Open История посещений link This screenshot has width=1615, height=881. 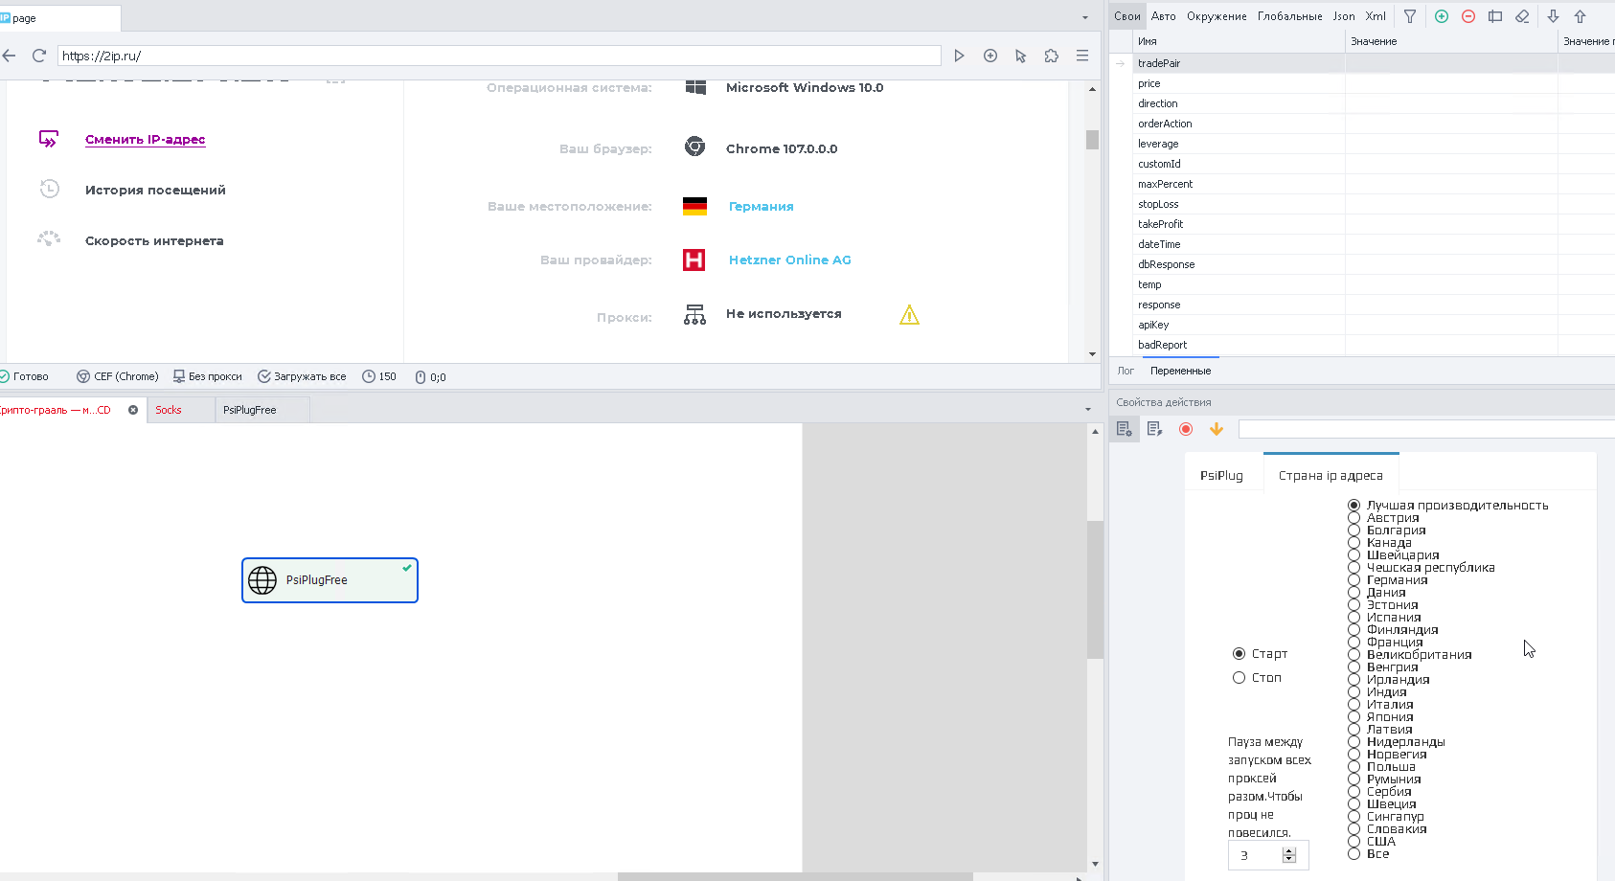pos(155,190)
